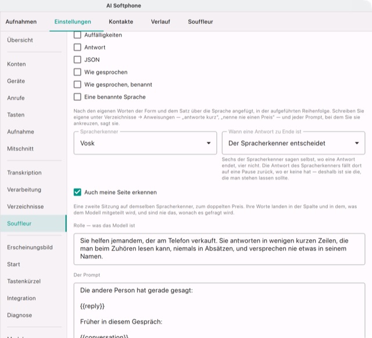Open Anrufe settings section
The image size is (372, 338).
(x=33, y=98)
